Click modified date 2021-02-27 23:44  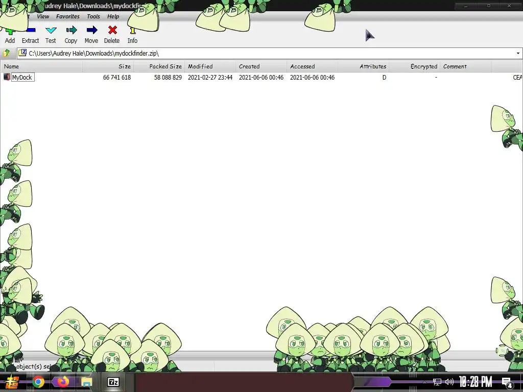pyautogui.click(x=210, y=78)
